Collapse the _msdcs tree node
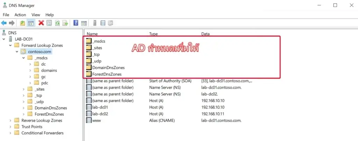 coord(23,58)
